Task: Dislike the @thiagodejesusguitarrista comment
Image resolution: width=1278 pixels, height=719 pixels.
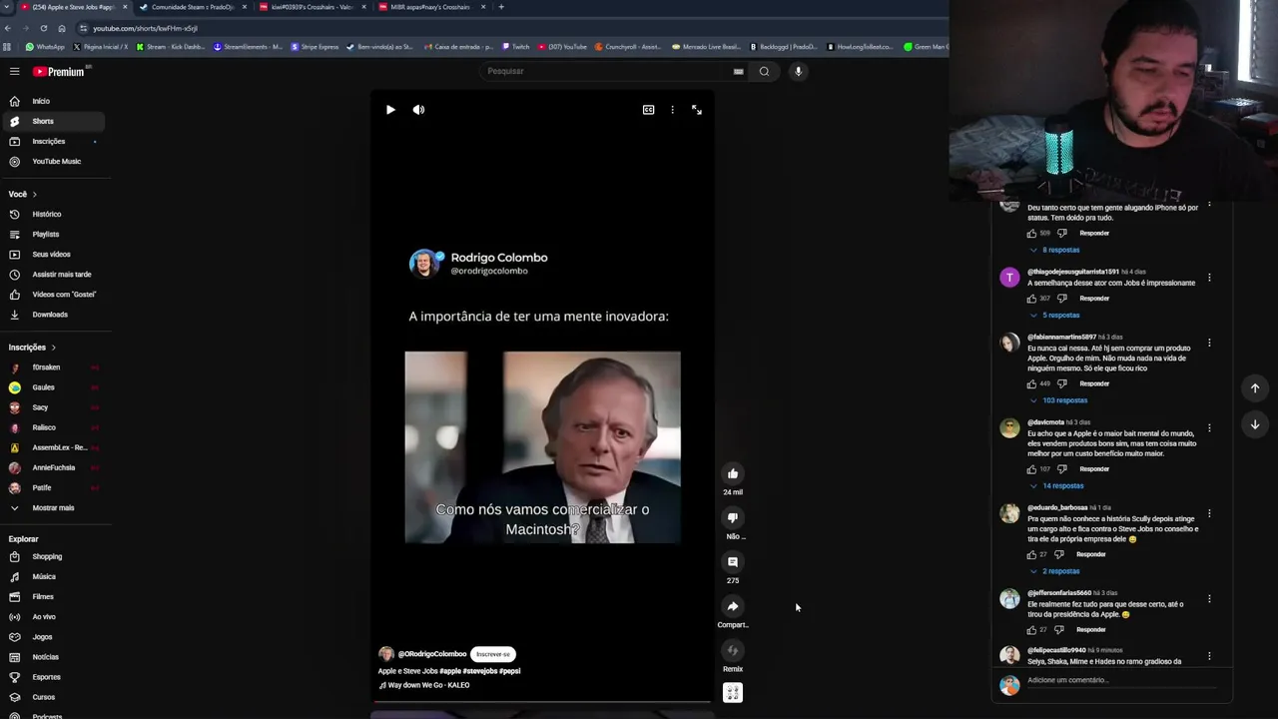Action: pos(1062,299)
